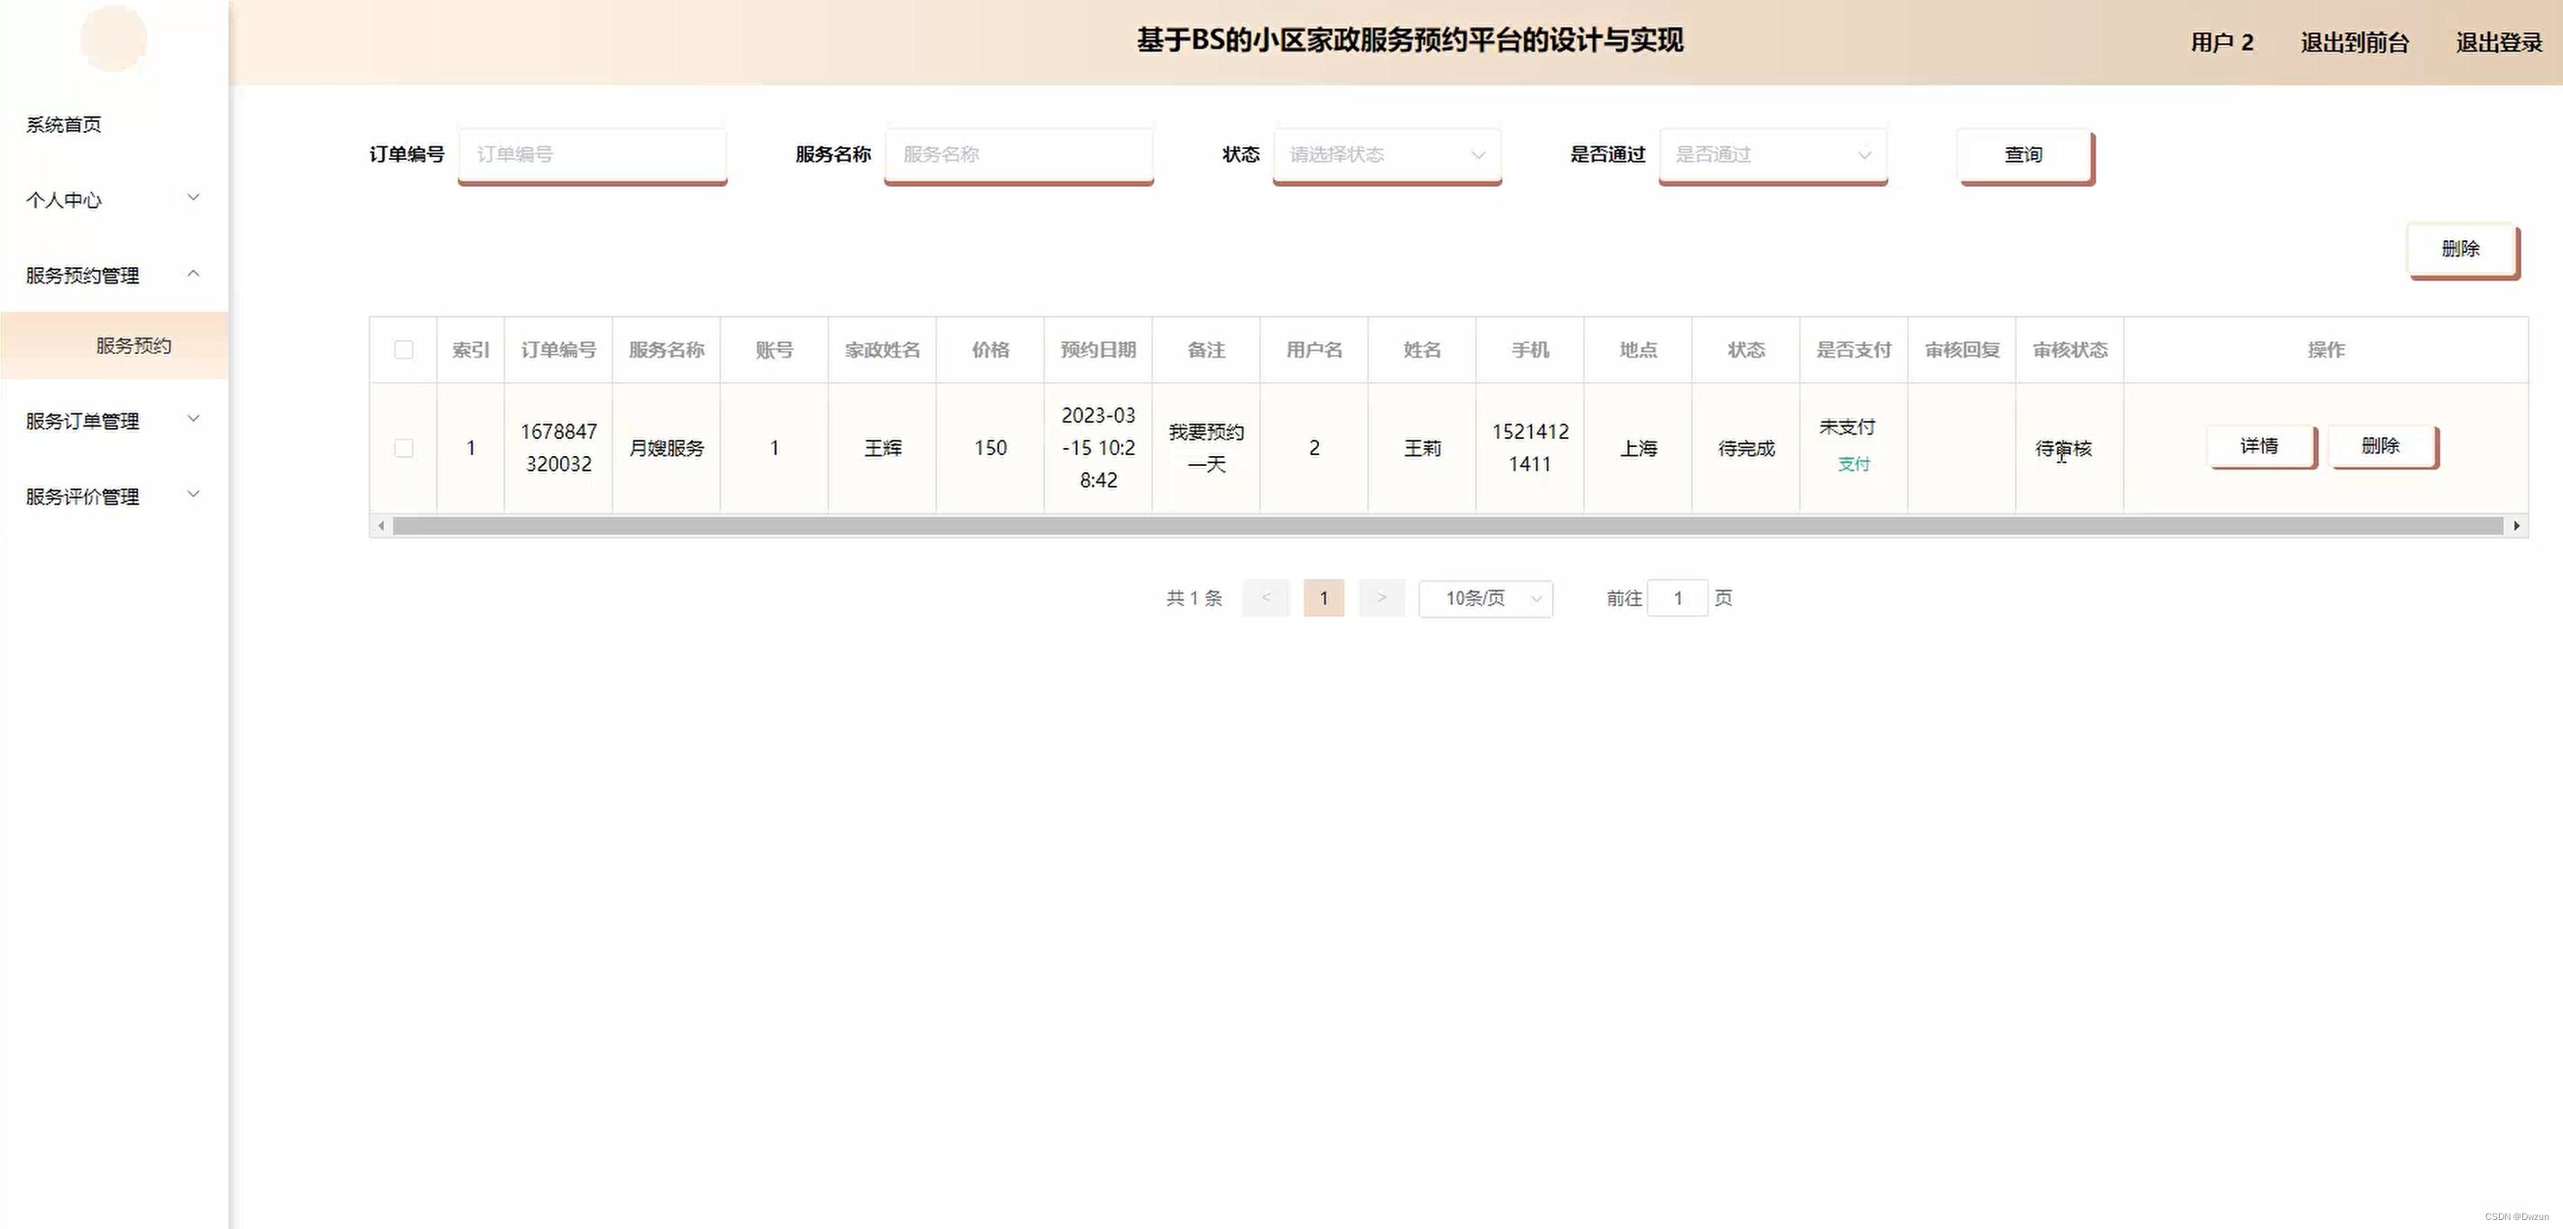Click the 前往 page number input
The height and width of the screenshot is (1229, 2563).
tap(1678, 598)
